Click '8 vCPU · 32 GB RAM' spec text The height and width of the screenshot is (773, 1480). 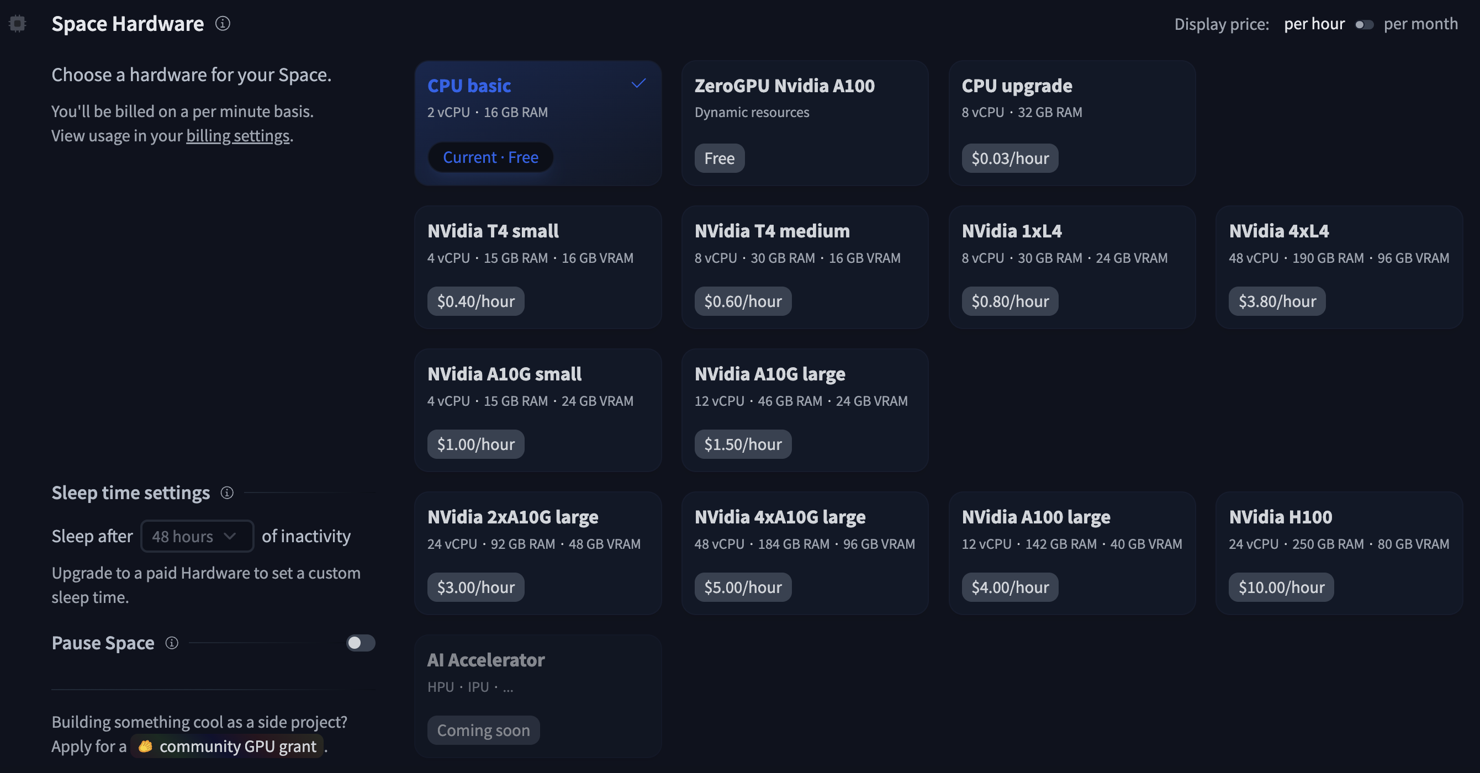click(x=1022, y=112)
